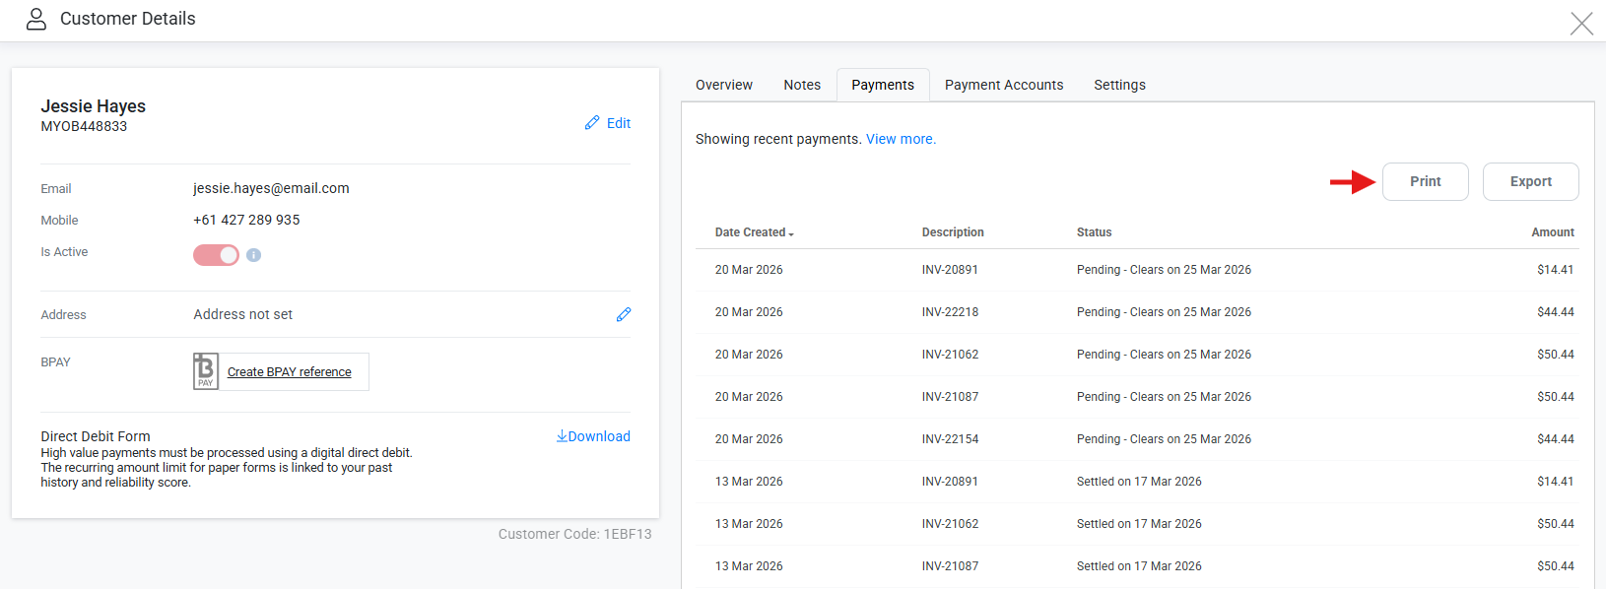This screenshot has height=589, width=1606.
Task: Select the settled INV-21062 payment row
Action: (1143, 524)
